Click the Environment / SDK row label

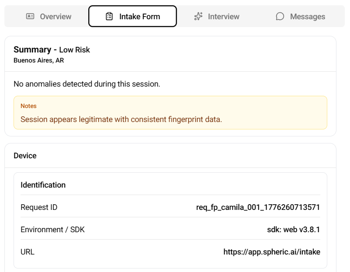[x=52, y=230]
